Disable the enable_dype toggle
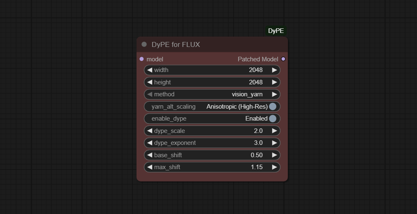Image resolution: width=417 pixels, height=214 pixels. pos(273,119)
